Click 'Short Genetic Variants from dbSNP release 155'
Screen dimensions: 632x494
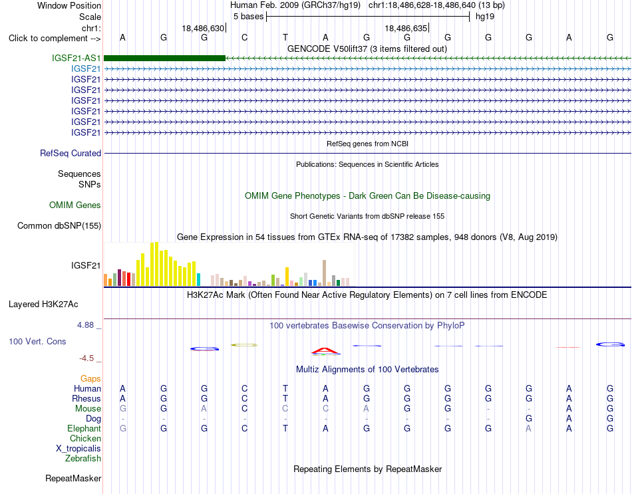coord(367,216)
